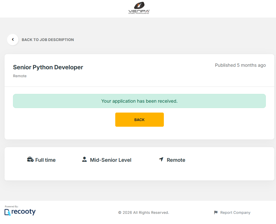The width and height of the screenshot is (276, 224).
Task: Open the Back to Job Description link
Action: point(48,40)
